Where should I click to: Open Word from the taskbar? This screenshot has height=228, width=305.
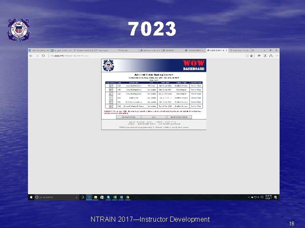click(x=122, y=197)
